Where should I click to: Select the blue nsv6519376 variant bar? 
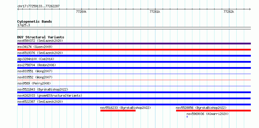(x=134, y=56)
